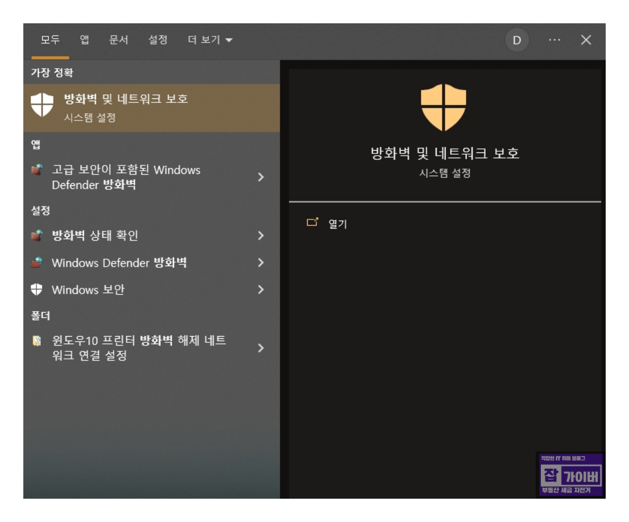Viewport: 629px width, 522px height.
Task: Click the open-window icon next to 열기
Action: click(312, 222)
